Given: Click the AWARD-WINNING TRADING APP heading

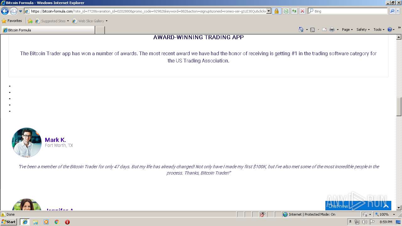Looking at the screenshot, I should (x=198, y=37).
